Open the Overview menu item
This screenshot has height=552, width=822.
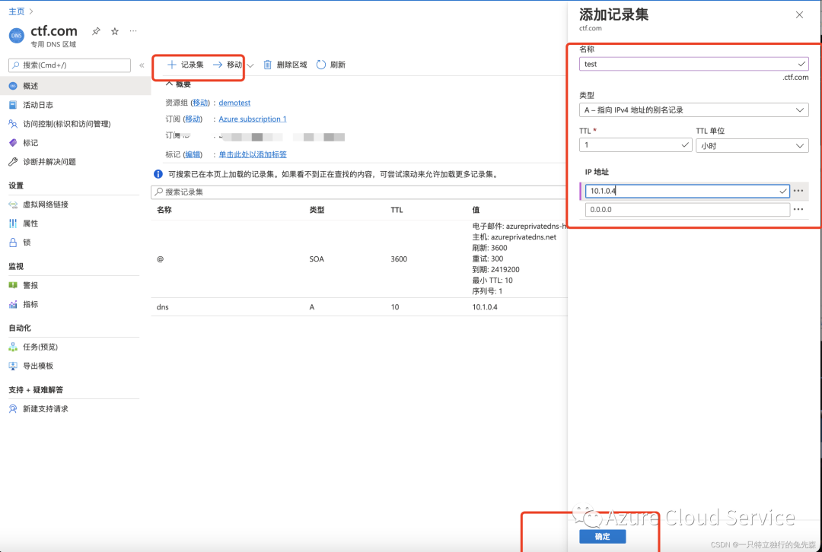click(75, 86)
